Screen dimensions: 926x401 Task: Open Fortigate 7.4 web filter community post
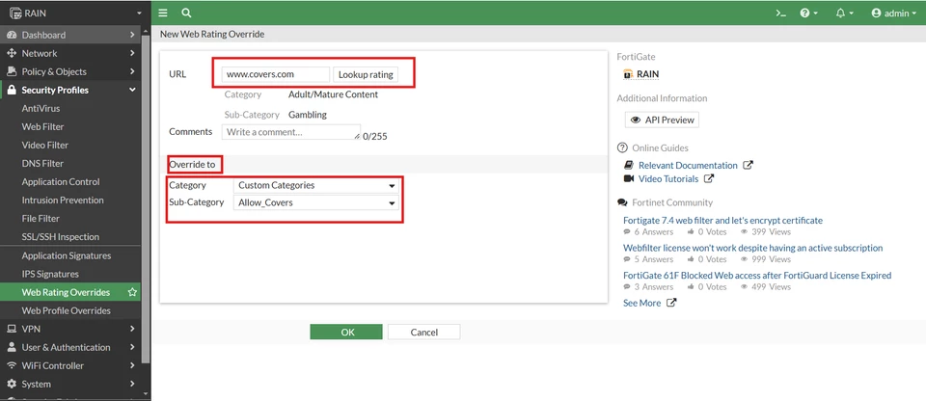point(722,221)
